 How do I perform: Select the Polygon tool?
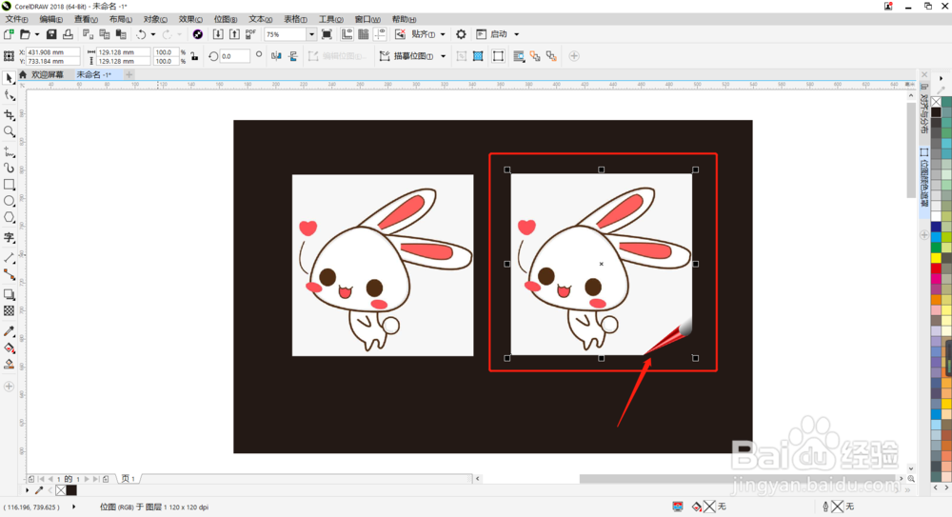coord(10,217)
